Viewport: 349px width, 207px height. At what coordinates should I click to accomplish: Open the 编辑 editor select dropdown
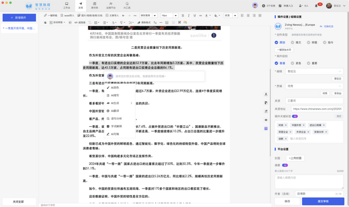pyautogui.click(x=314, y=71)
